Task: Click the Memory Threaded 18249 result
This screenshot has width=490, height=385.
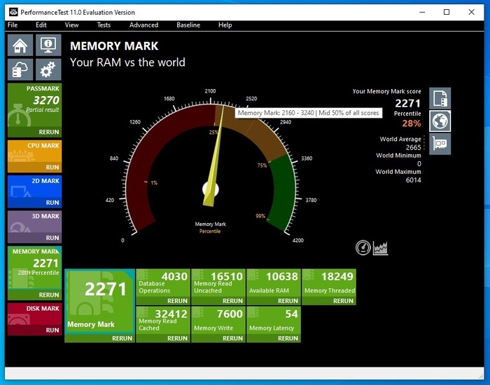Action: [x=329, y=283]
